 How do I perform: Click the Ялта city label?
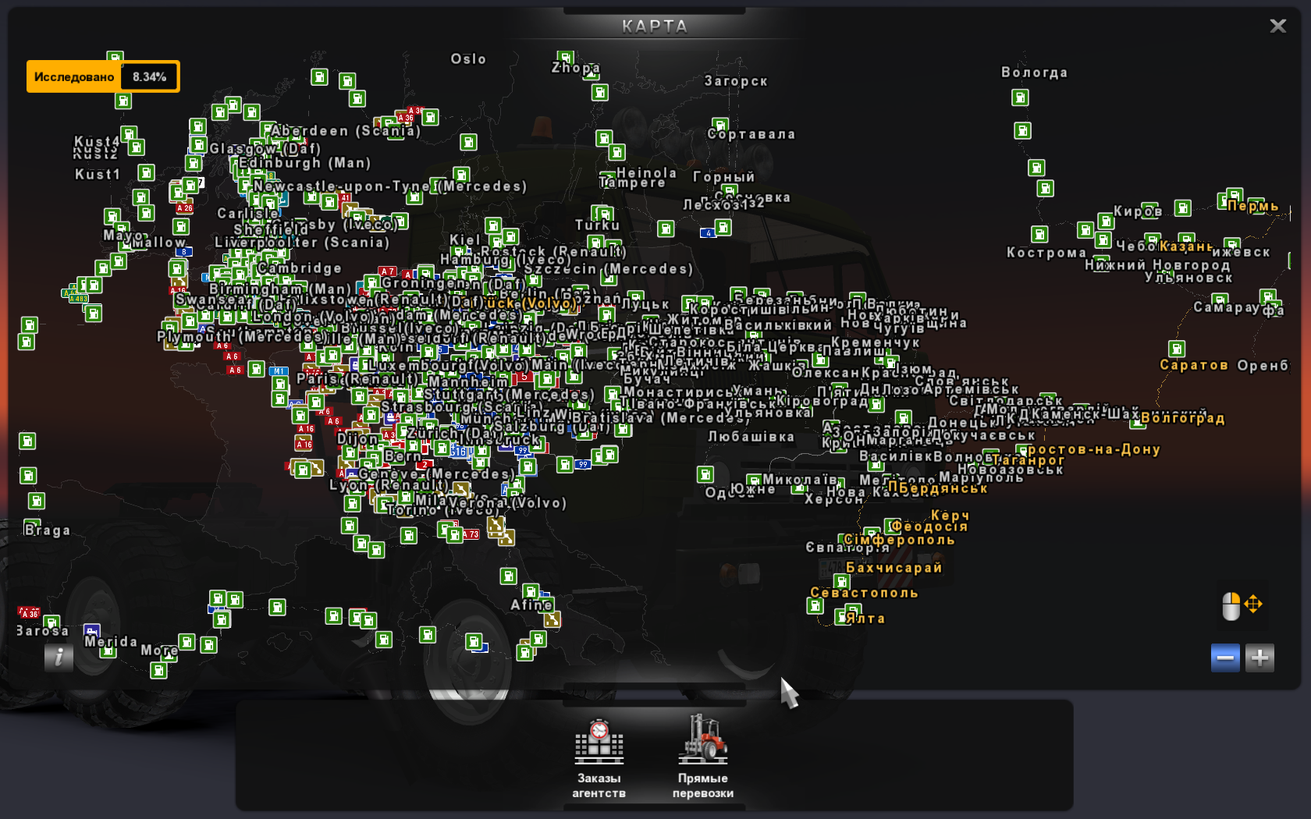click(865, 619)
